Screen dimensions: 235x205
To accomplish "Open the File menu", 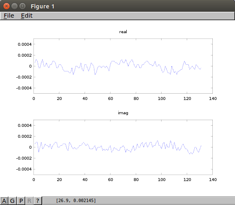I will click(x=9, y=16).
